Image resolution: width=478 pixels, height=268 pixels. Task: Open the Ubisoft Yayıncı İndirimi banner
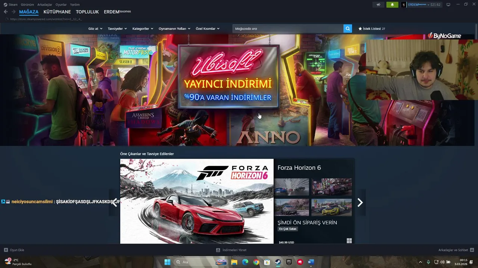229,77
